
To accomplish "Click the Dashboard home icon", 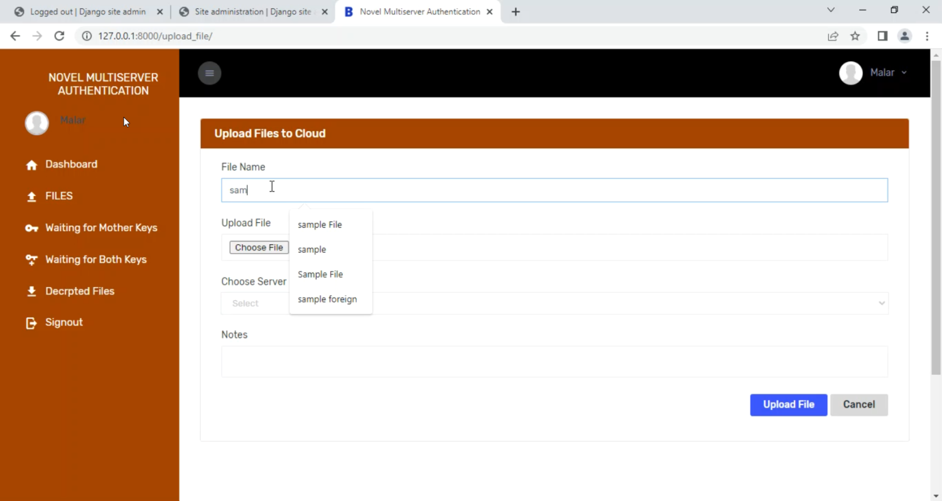I will point(31,165).
